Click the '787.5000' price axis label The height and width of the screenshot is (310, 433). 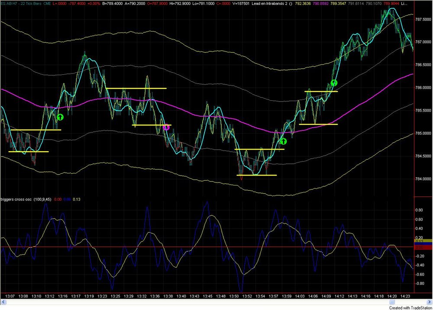pos(423,19)
